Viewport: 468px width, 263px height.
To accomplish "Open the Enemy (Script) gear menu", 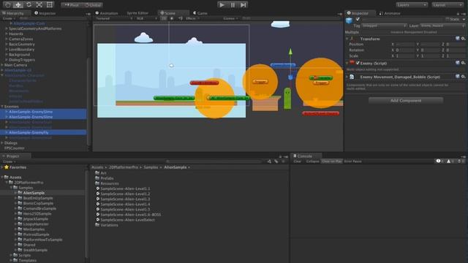I will click(x=463, y=63).
